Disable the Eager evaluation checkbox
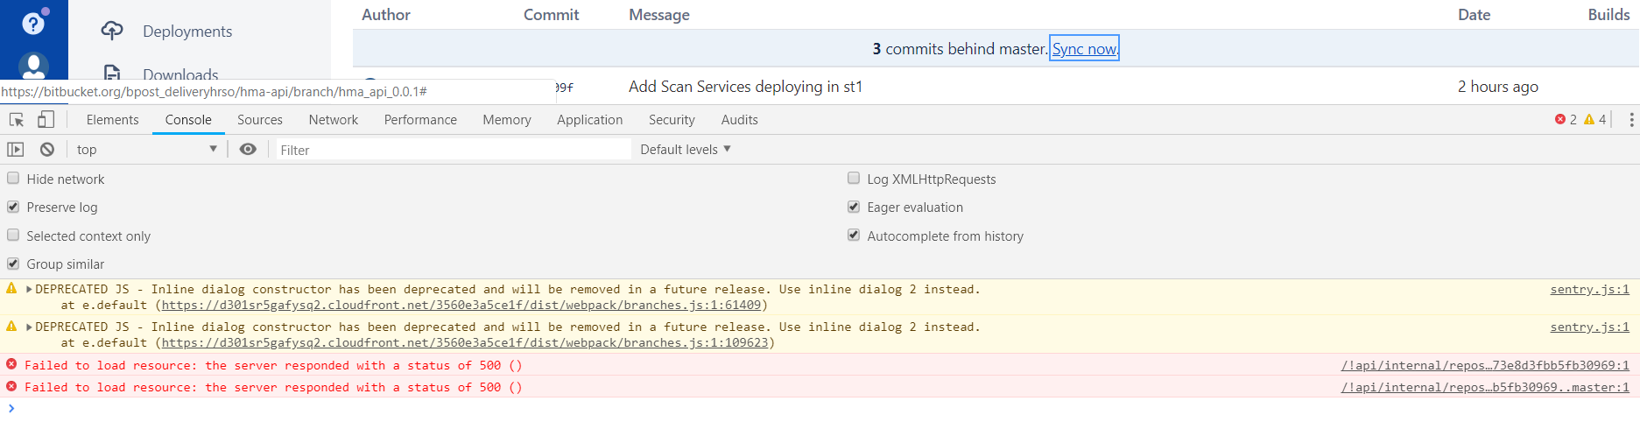 point(854,207)
